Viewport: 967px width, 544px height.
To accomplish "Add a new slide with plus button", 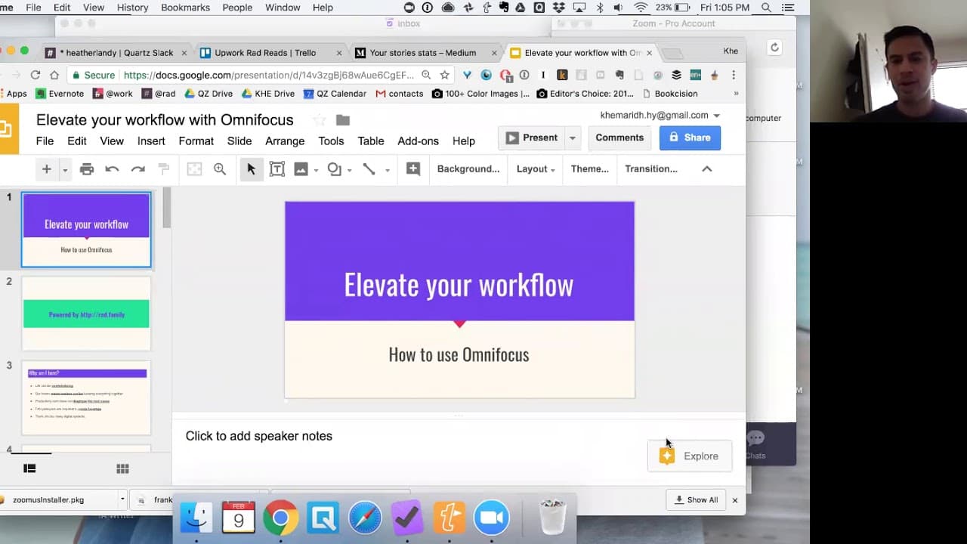I will pos(46,169).
